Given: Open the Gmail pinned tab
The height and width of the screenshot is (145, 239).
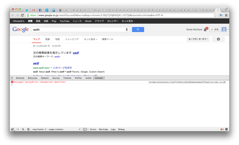Looking at the screenshot, I should [33, 10].
